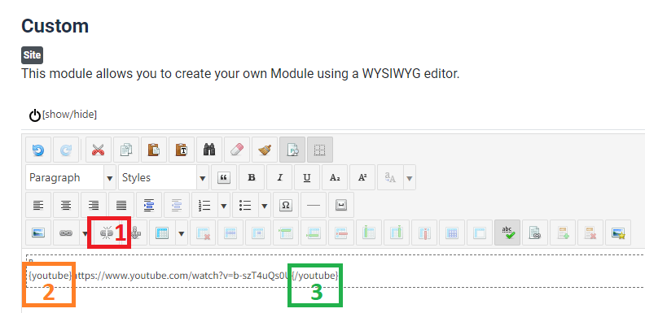This screenshot has height=313, width=645.
Task: Click Insert Column Before icon
Action: pos(369,233)
